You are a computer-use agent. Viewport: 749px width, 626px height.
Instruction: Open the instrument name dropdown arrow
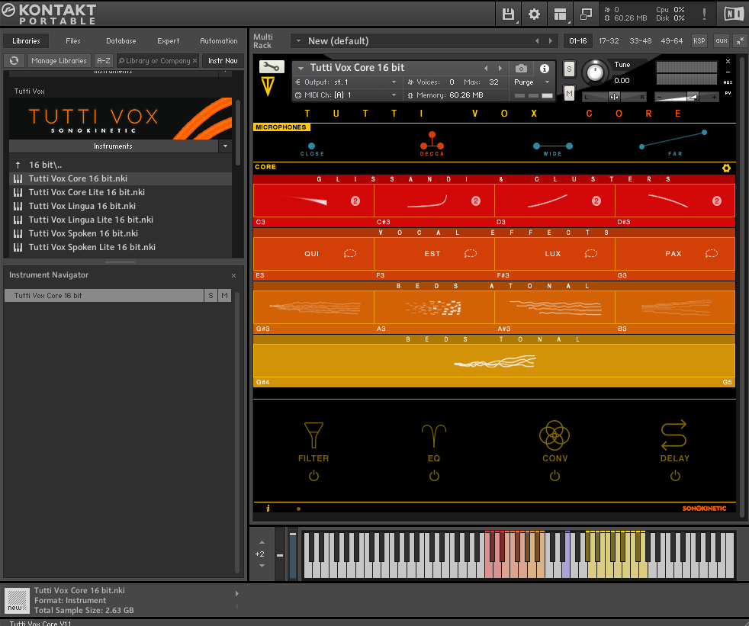[301, 69]
